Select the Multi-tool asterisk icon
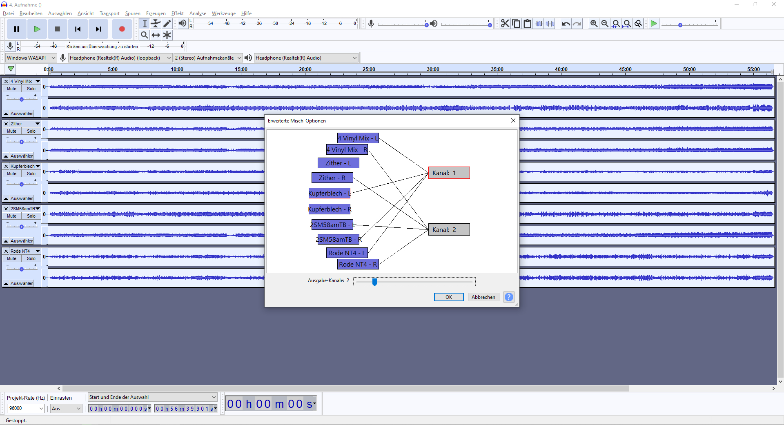The image size is (784, 425). tap(167, 35)
